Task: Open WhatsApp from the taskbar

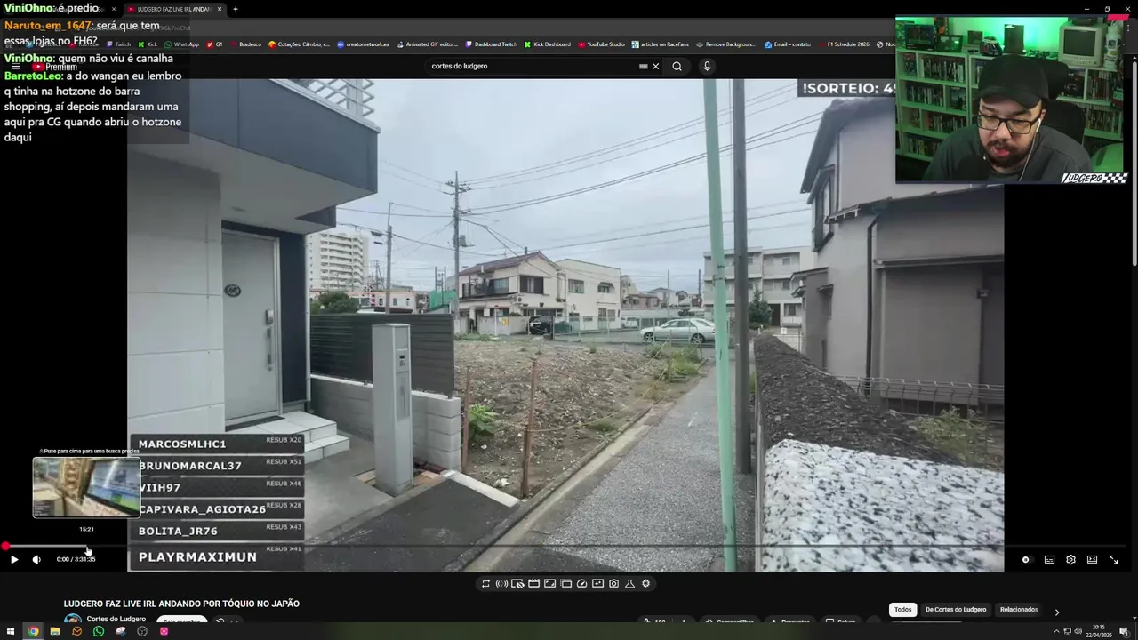Action: click(x=99, y=631)
